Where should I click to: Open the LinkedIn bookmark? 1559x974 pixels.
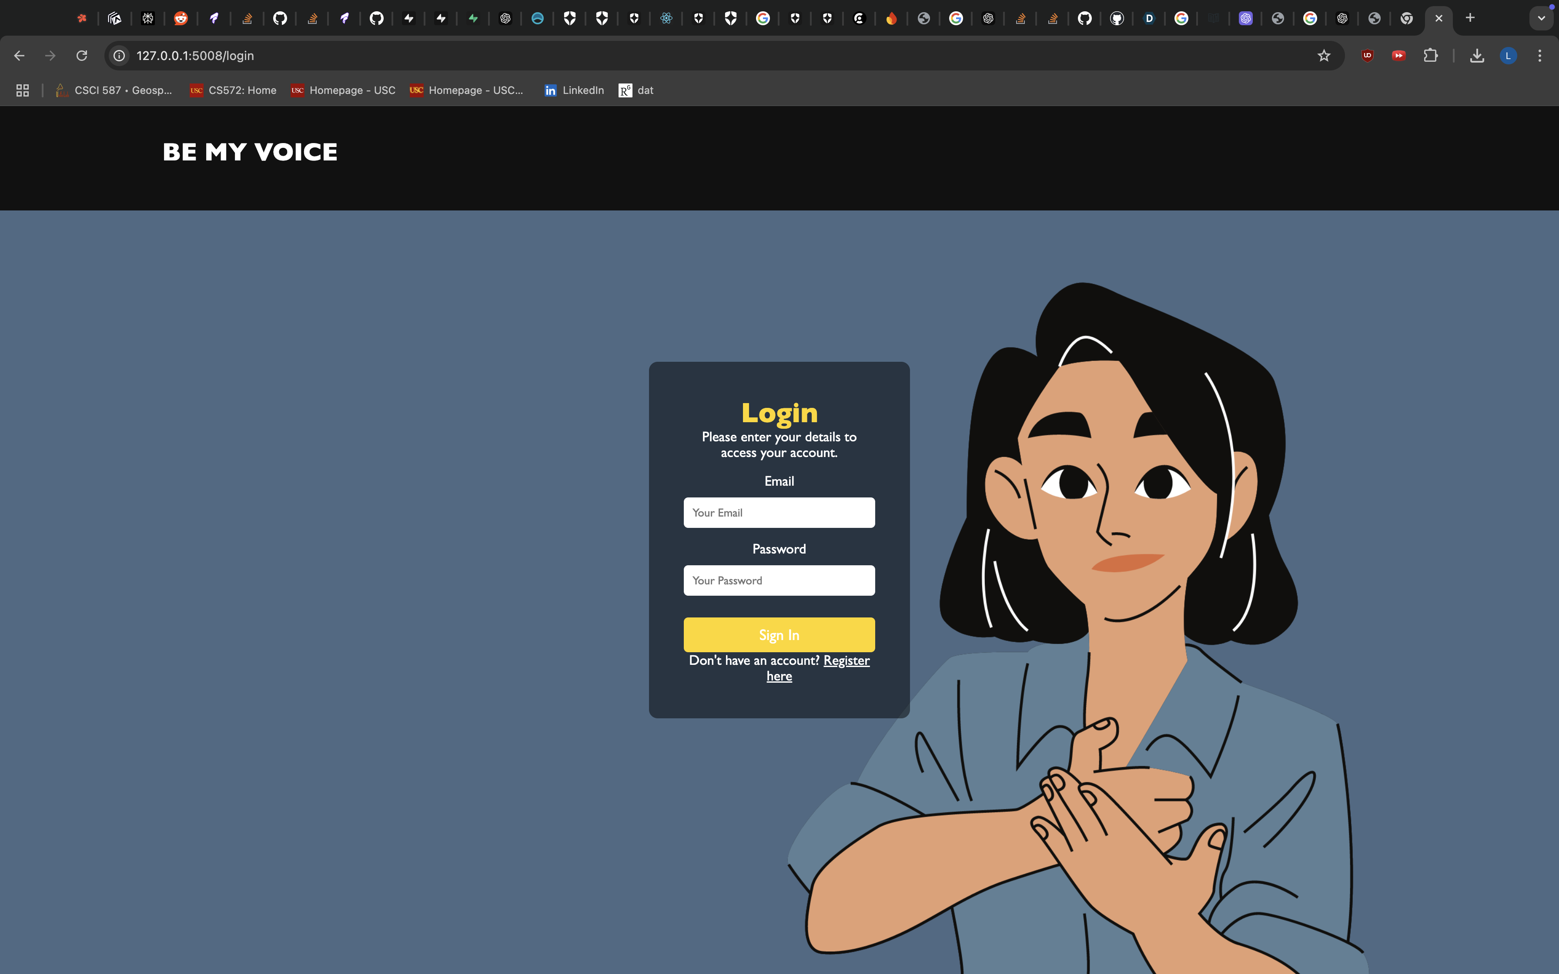coord(574,90)
